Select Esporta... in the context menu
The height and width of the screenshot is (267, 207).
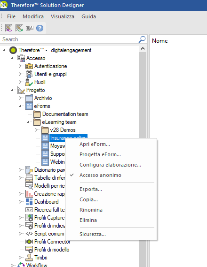pos(91,189)
